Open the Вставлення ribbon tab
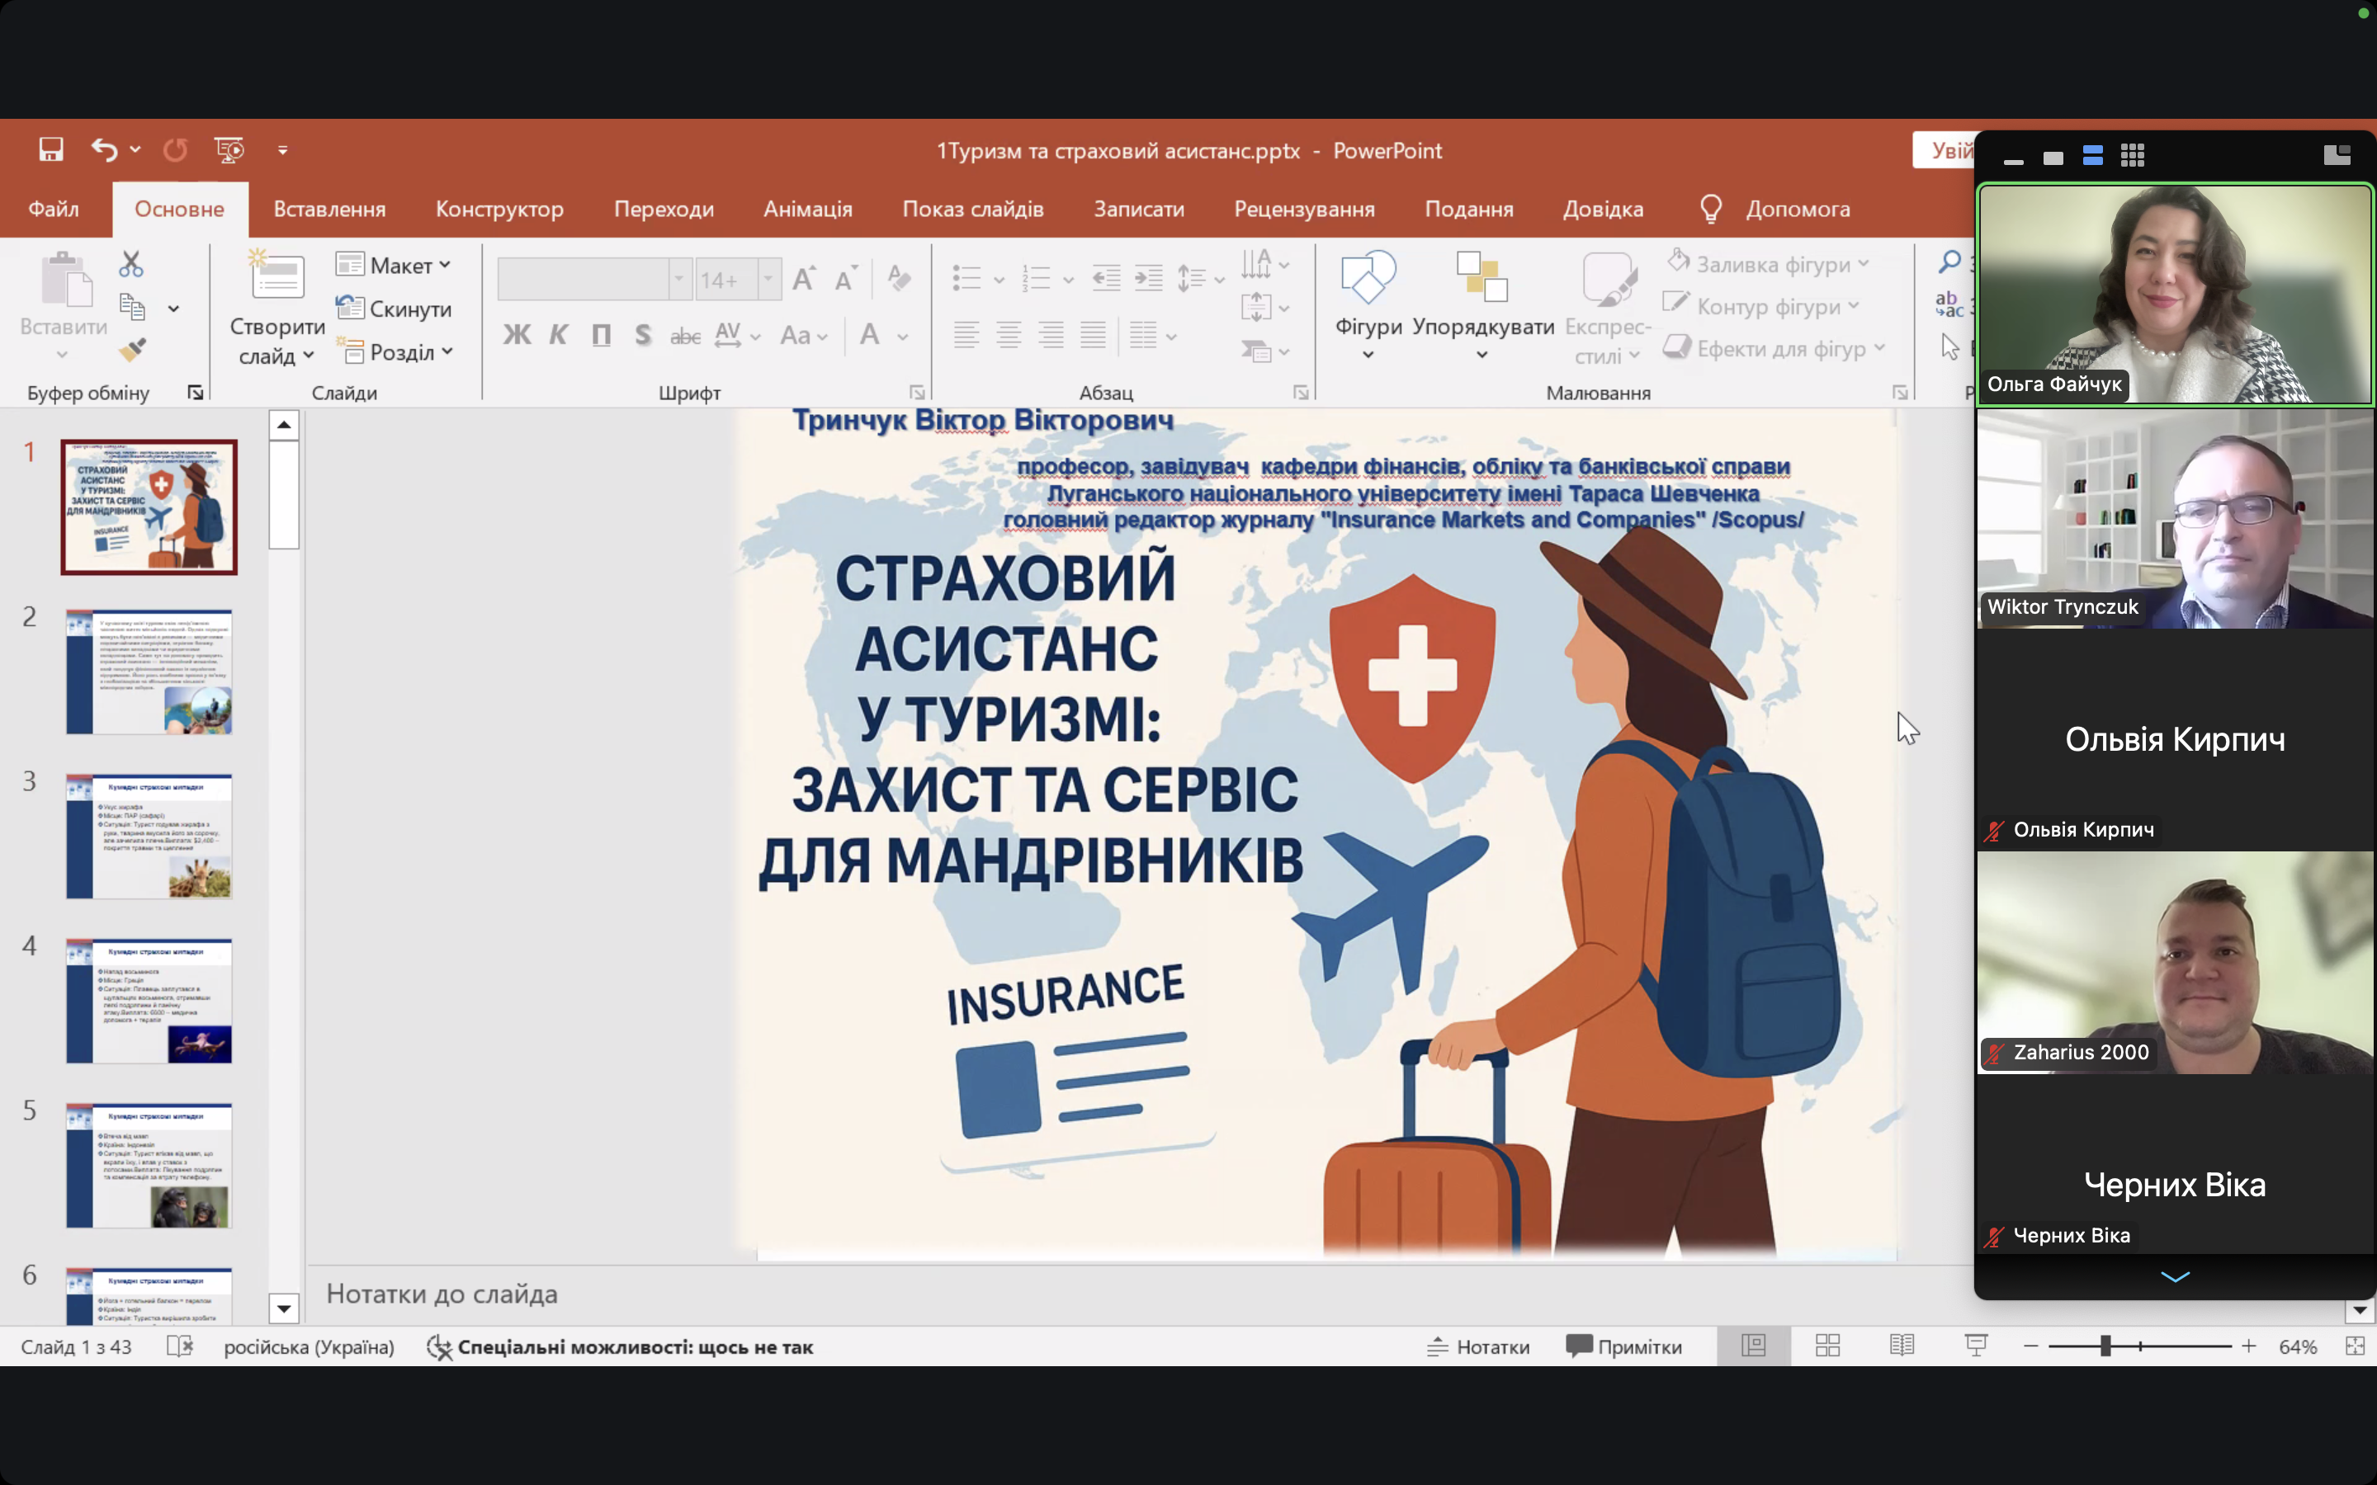Image resolution: width=2377 pixels, height=1485 pixels. coord(329,210)
